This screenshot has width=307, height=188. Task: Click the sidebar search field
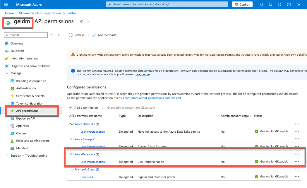pos(26,35)
